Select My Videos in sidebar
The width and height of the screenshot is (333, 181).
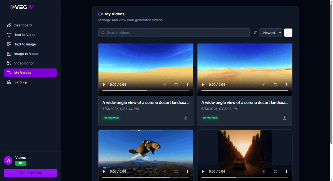click(30, 73)
